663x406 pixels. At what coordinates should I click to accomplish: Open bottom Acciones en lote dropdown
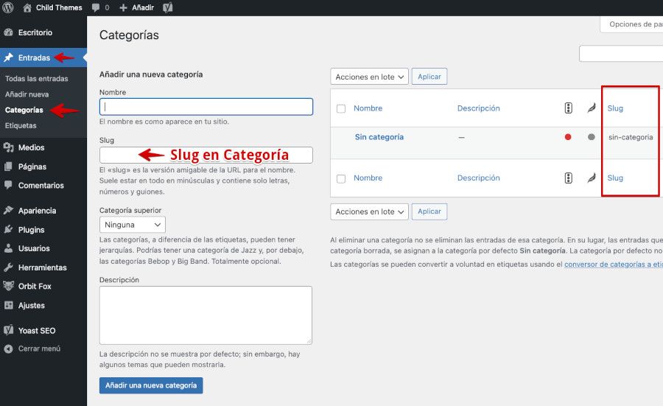(369, 211)
